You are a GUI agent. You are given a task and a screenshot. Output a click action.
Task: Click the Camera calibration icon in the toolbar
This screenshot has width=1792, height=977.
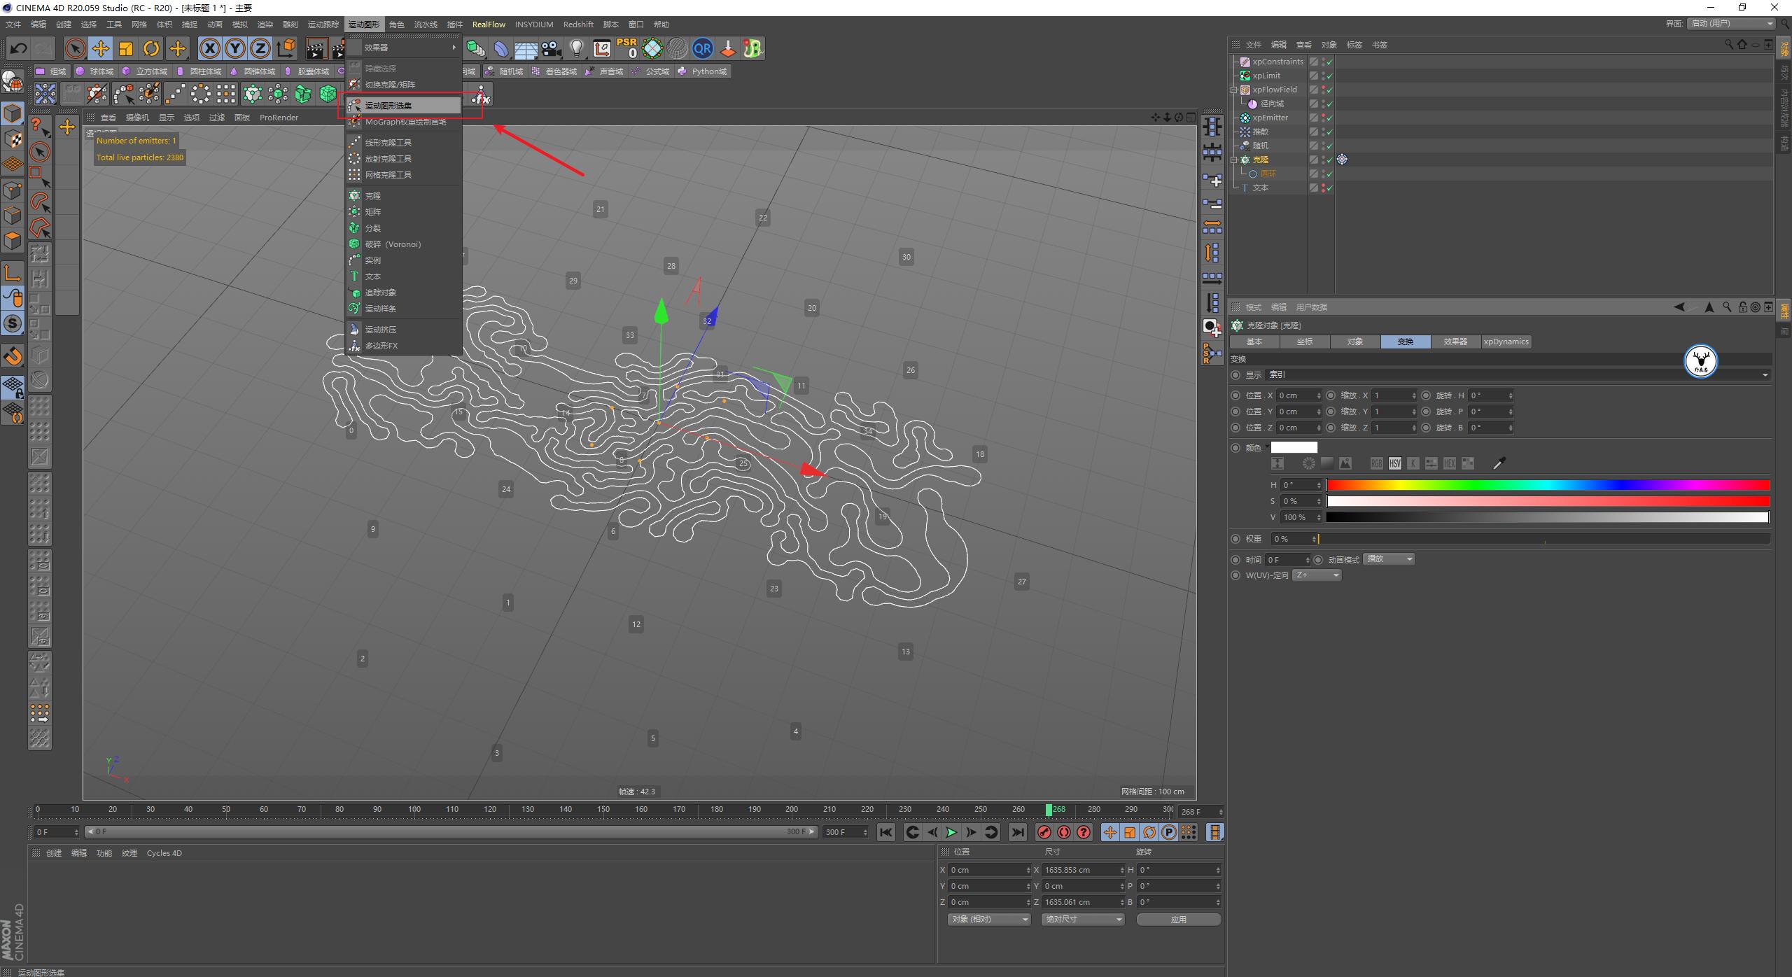point(601,48)
